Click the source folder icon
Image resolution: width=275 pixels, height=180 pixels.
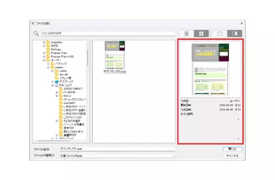point(52,67)
